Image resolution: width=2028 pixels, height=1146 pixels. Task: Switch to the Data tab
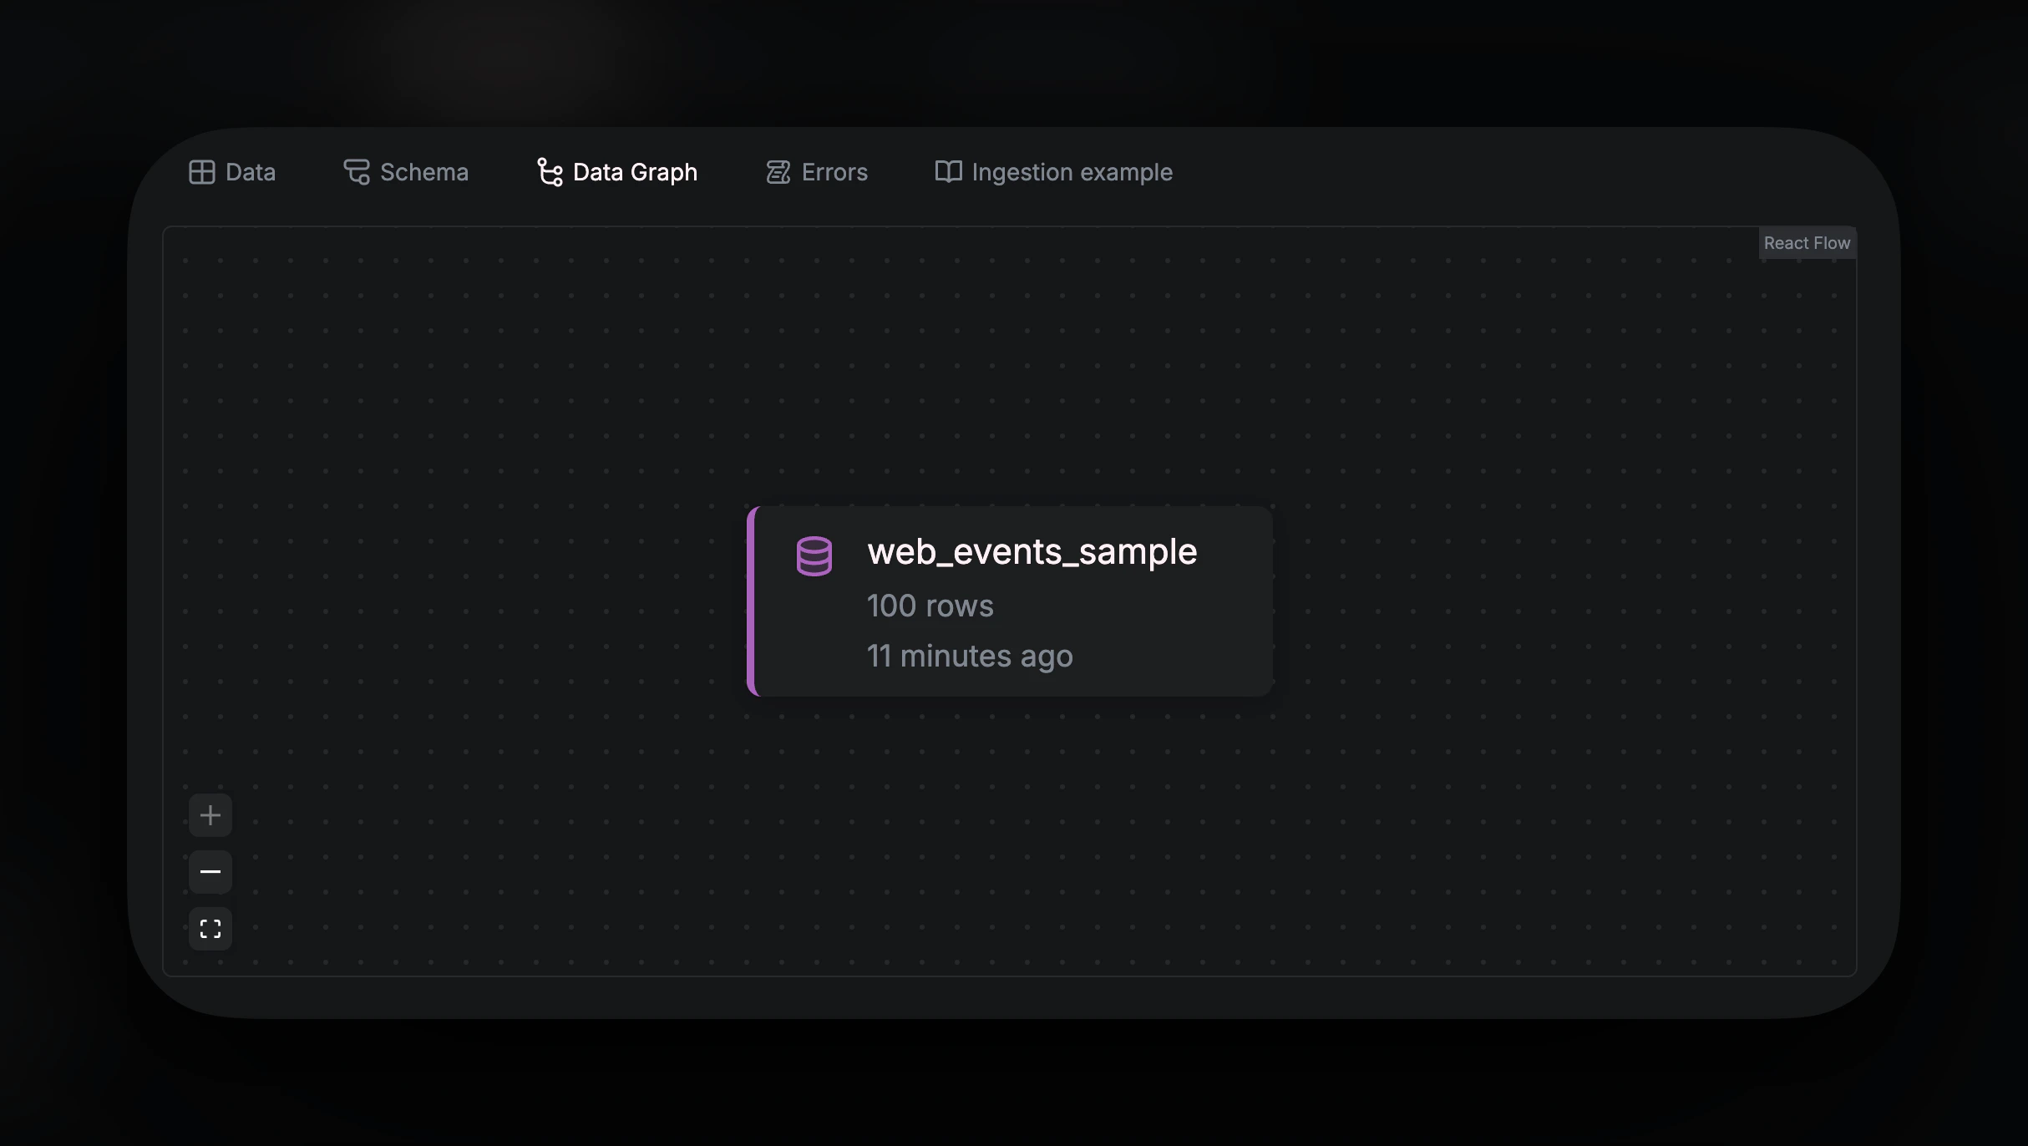pyautogui.click(x=250, y=172)
